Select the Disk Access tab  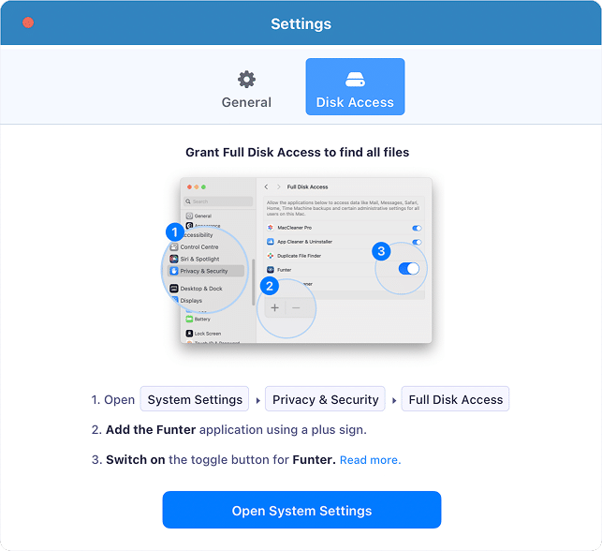pyautogui.click(x=355, y=87)
